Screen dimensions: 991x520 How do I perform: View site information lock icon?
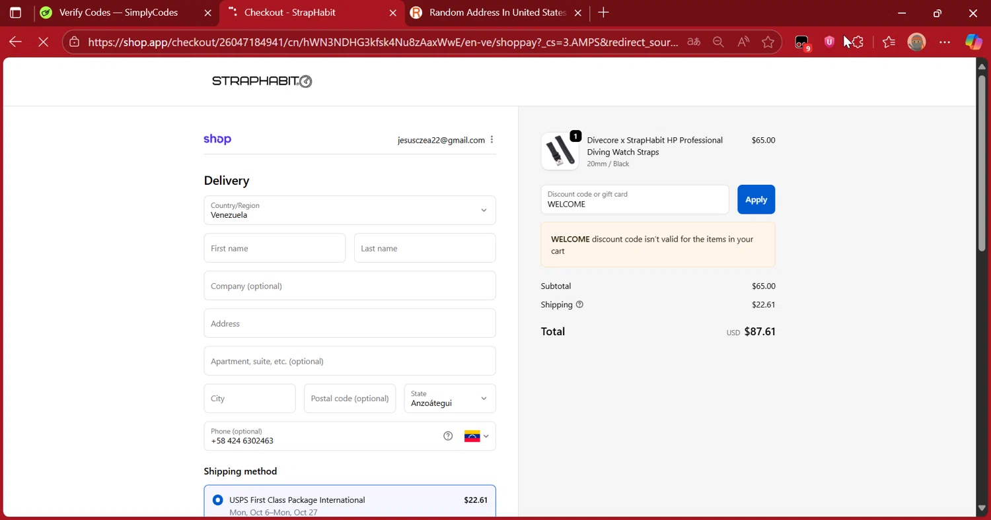click(x=75, y=42)
